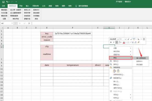Click the lightbulb search icon in the ribbon tabs

(x=76, y=6)
